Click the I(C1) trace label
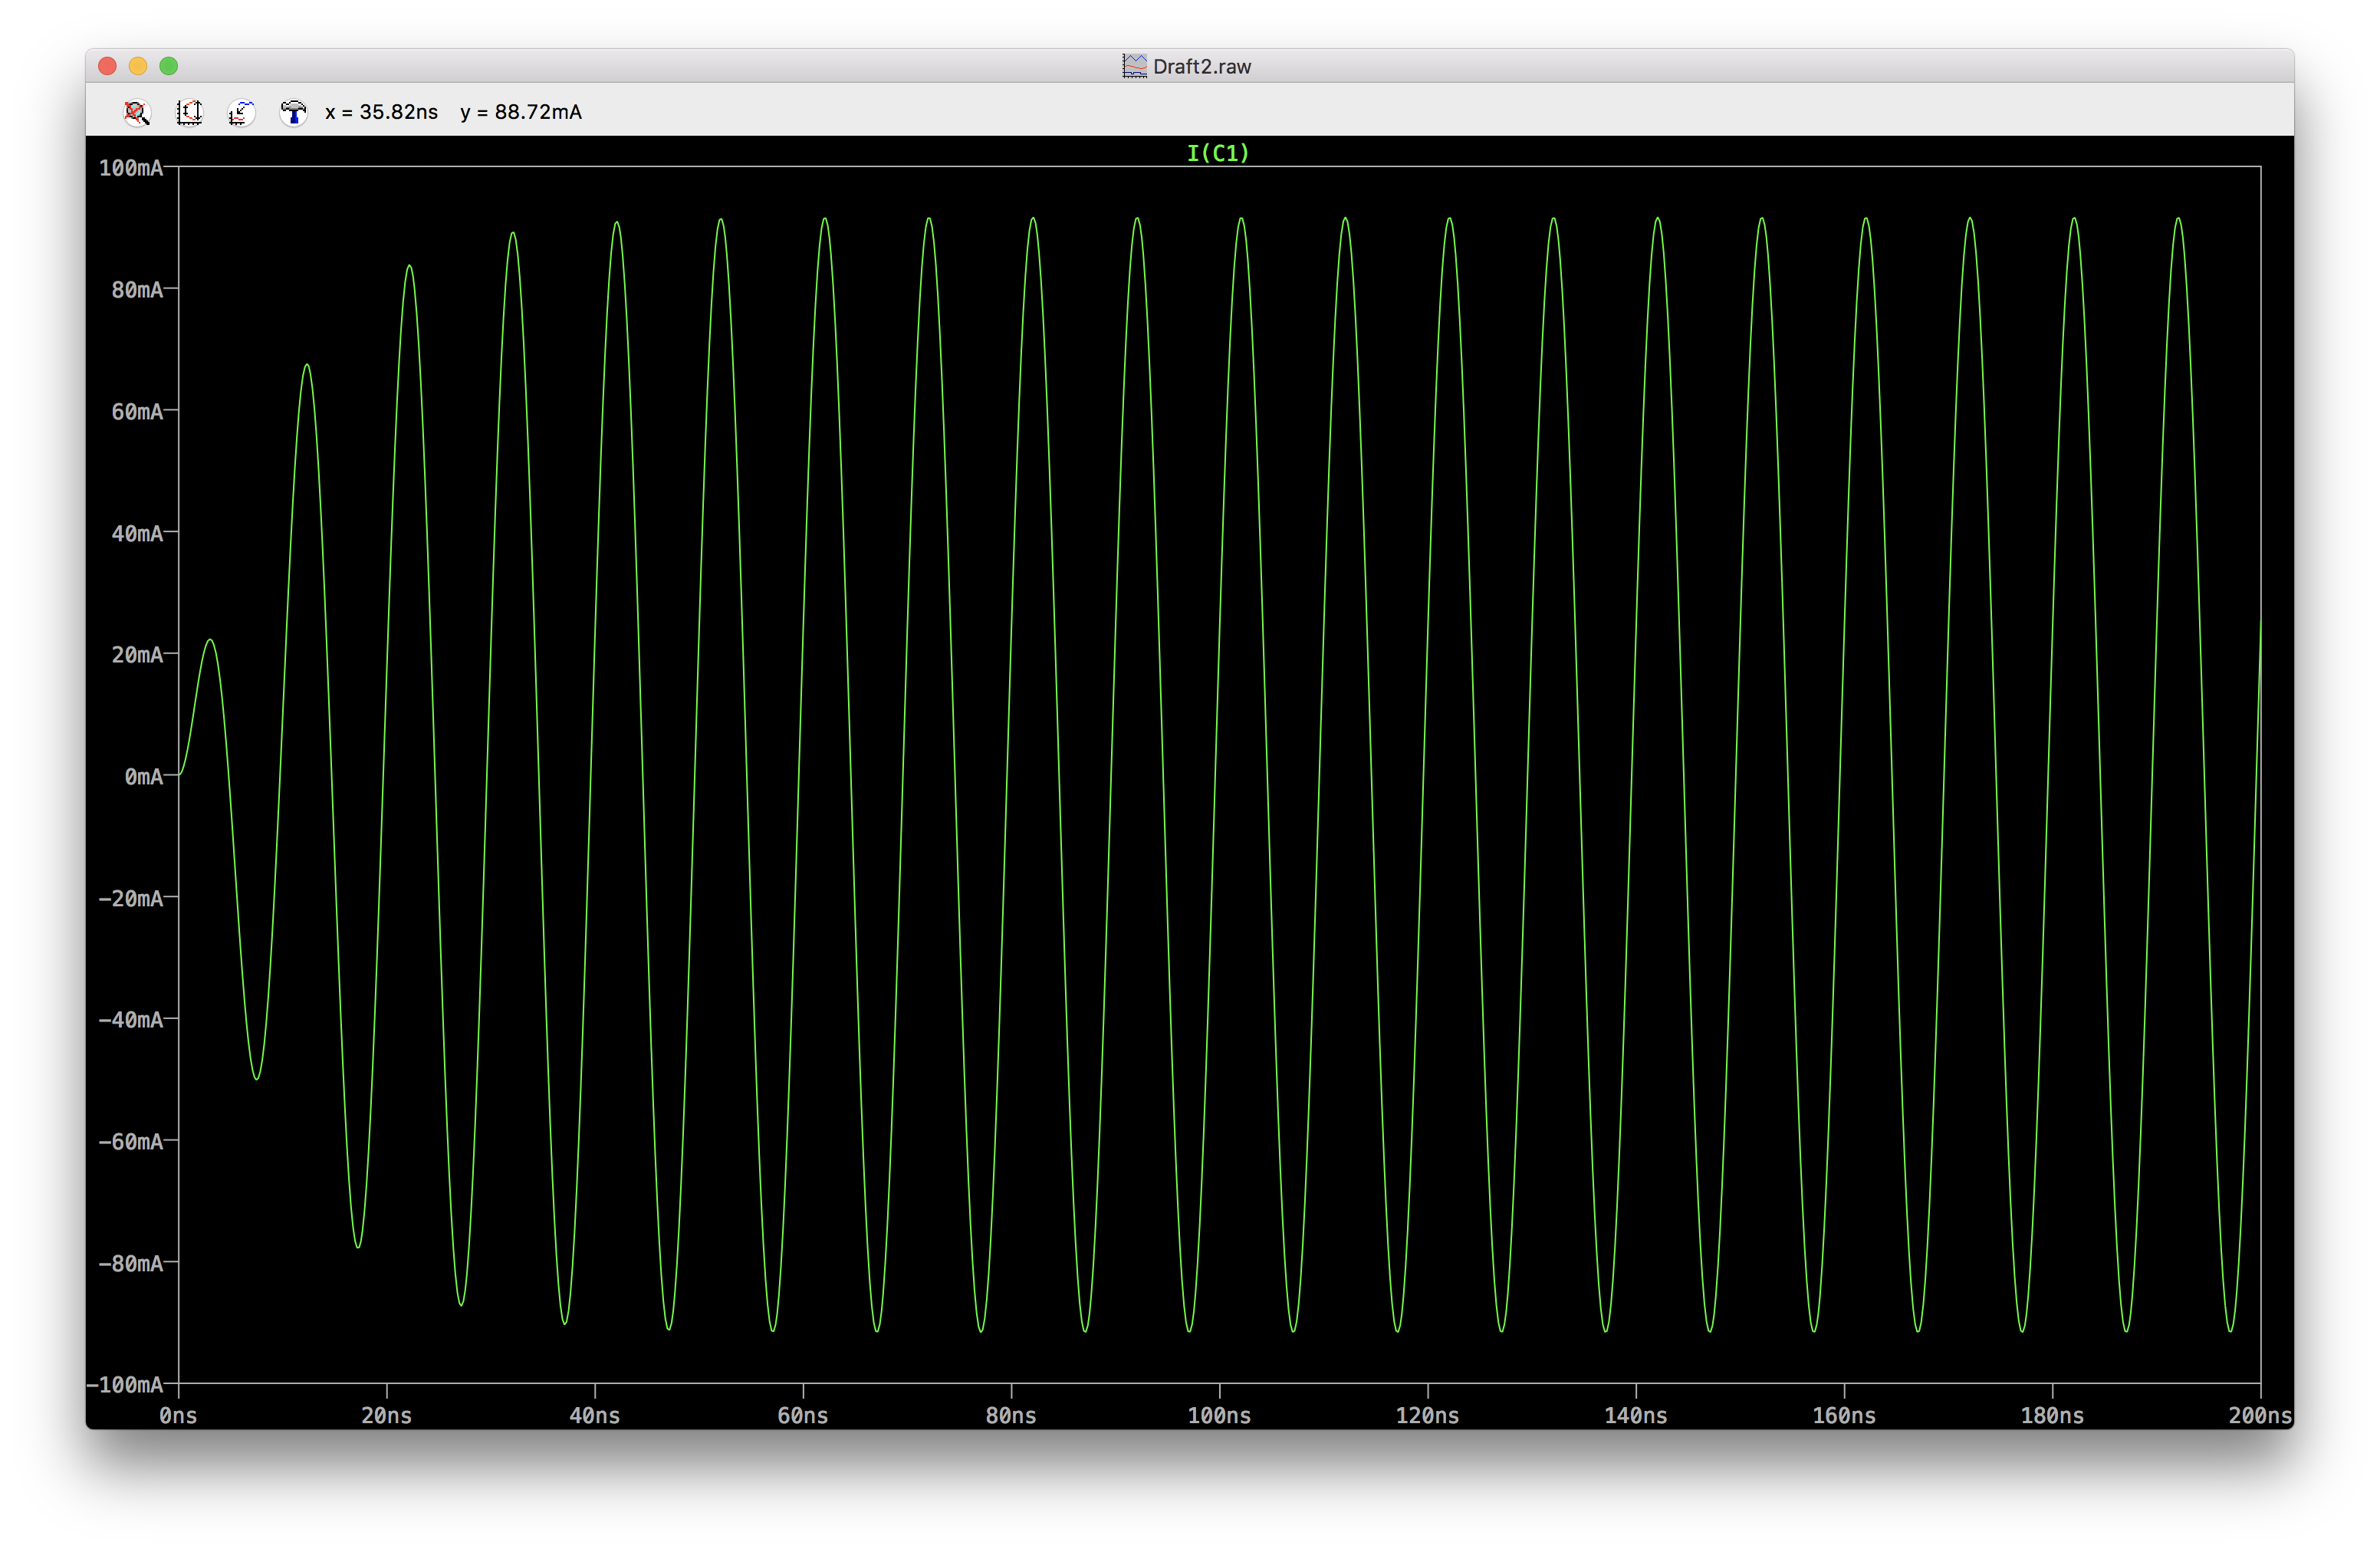 [1217, 153]
